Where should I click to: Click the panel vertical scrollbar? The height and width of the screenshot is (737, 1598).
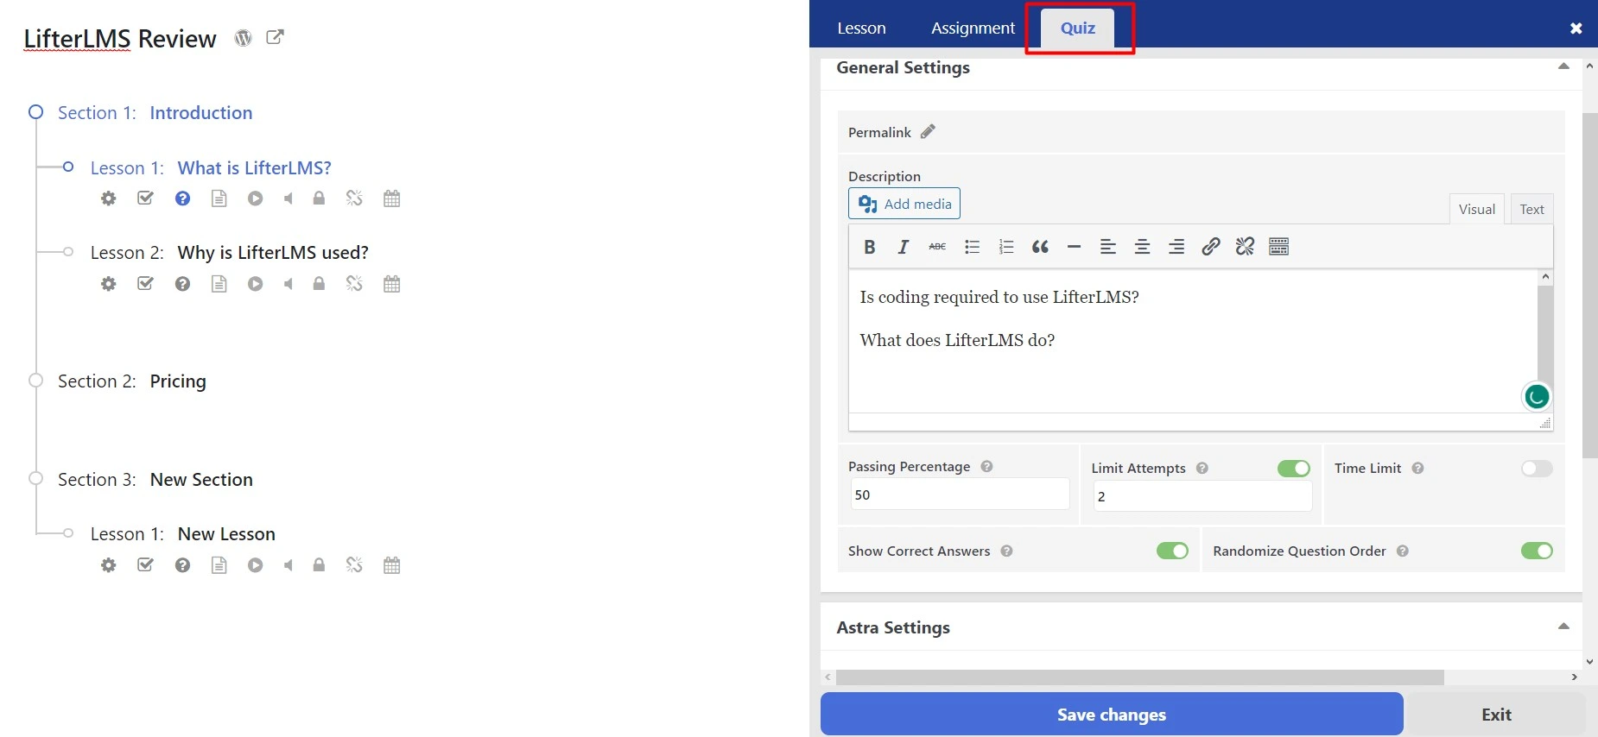(1589, 285)
